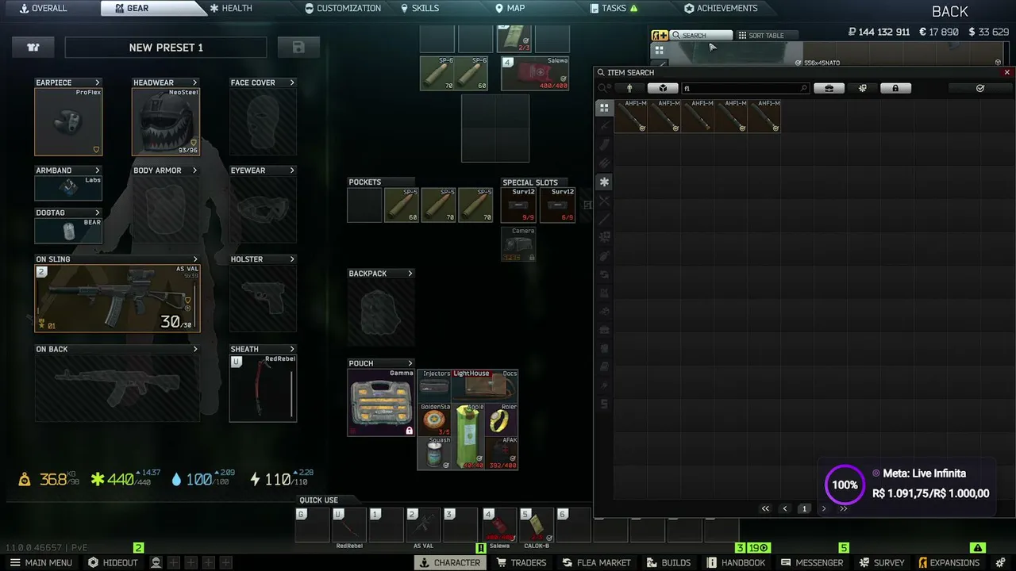1016x571 pixels.
Task: Toggle the padlock locked-items filter
Action: (895, 88)
